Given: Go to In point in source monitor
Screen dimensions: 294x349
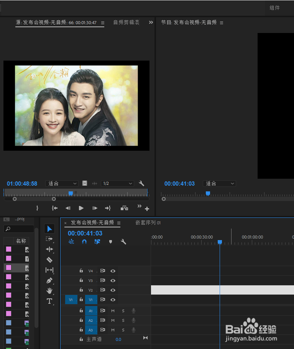Looking at the screenshot, I should (55, 208).
